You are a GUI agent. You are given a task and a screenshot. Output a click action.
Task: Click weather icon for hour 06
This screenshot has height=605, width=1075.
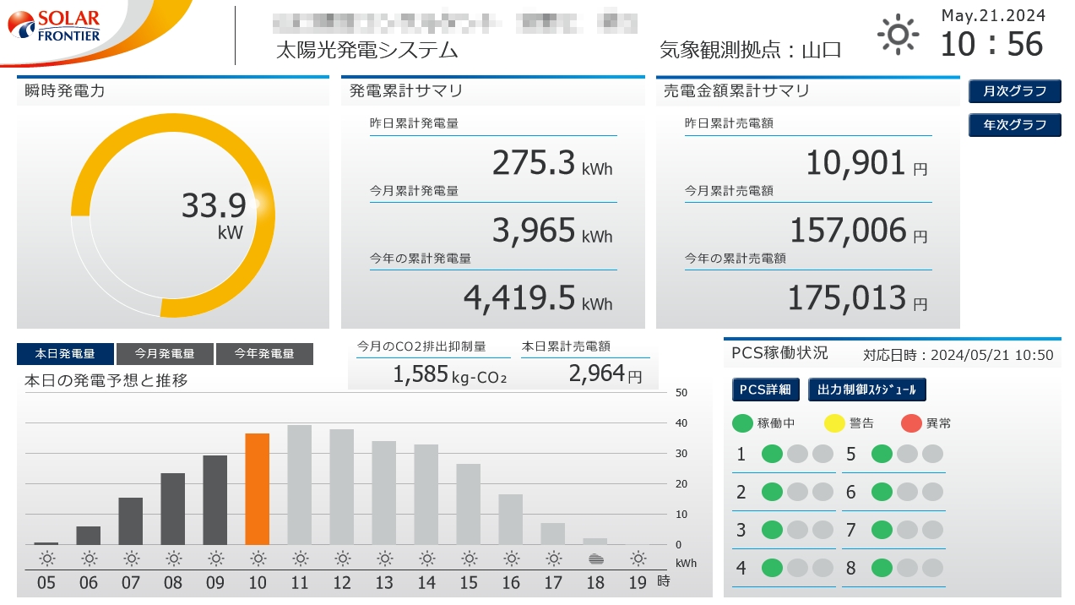point(89,558)
